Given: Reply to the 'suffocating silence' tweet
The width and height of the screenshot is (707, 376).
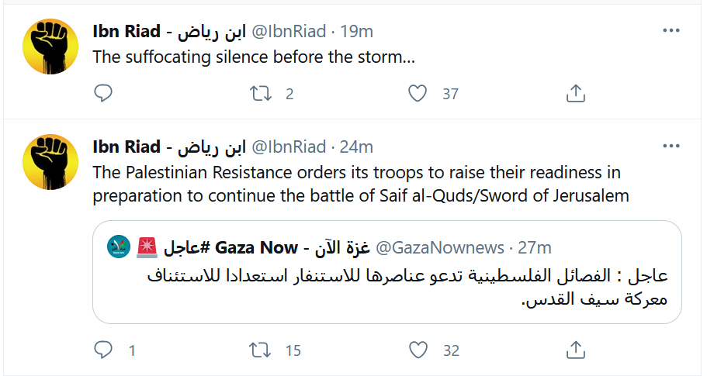Looking at the screenshot, I should coord(103,94).
